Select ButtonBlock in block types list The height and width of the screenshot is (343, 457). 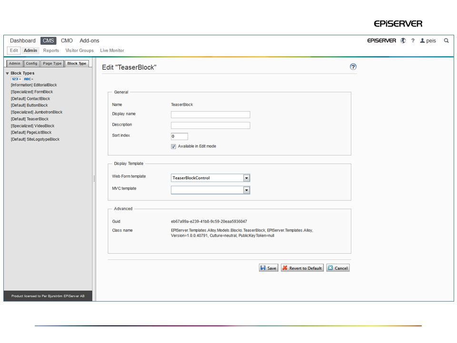coord(29,105)
